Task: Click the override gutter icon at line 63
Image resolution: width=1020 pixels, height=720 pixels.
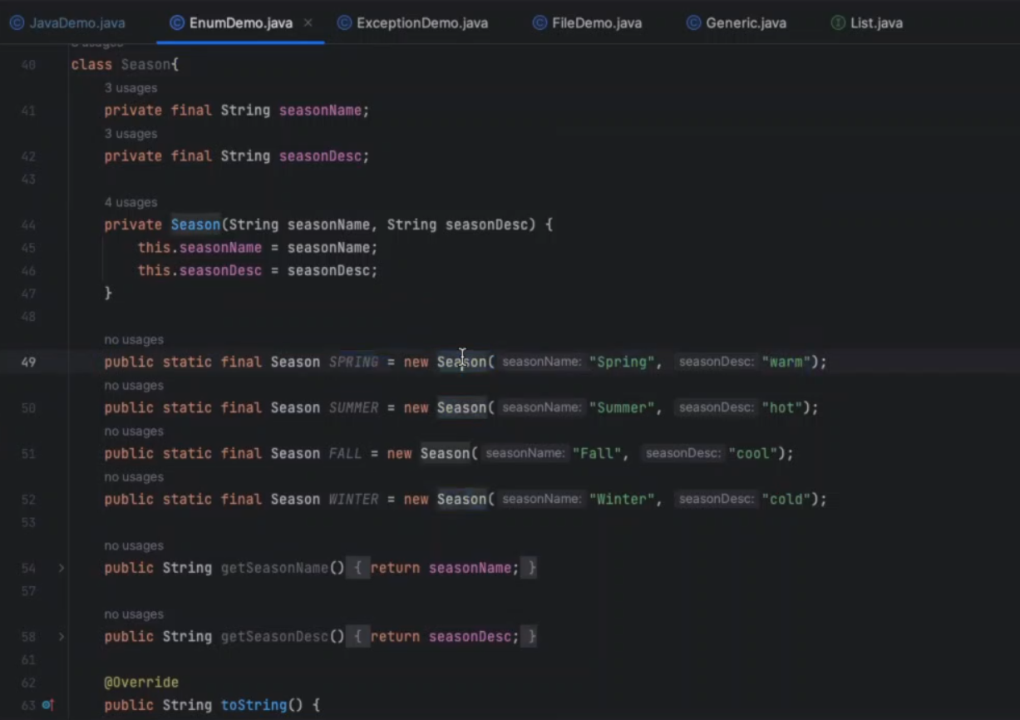Action: pos(47,705)
